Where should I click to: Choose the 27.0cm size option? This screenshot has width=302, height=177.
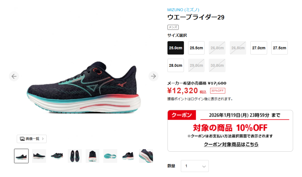pos(259,48)
